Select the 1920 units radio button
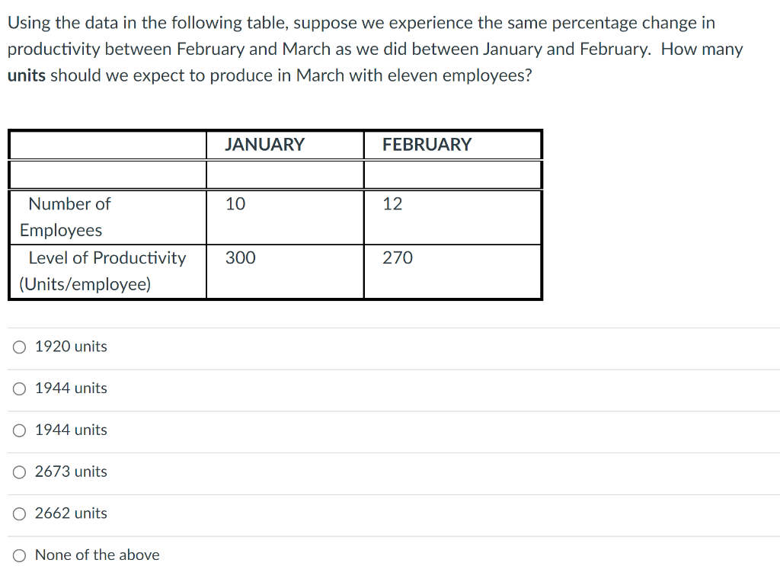The height and width of the screenshot is (582, 780). [x=19, y=347]
